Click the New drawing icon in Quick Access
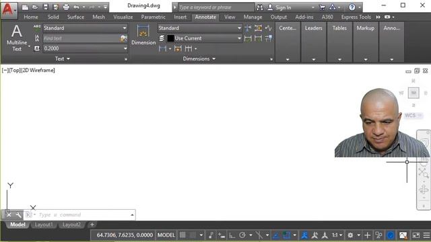 [25, 7]
